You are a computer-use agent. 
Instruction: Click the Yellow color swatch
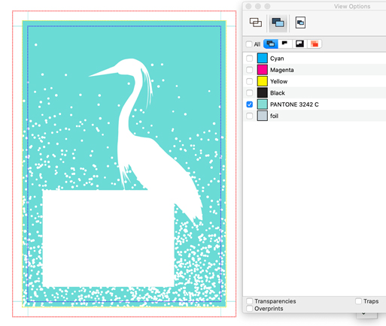tap(263, 81)
